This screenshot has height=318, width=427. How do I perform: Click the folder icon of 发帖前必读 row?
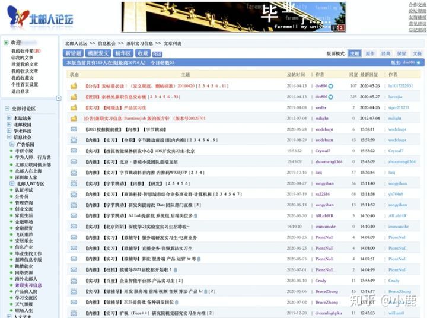click(x=74, y=86)
